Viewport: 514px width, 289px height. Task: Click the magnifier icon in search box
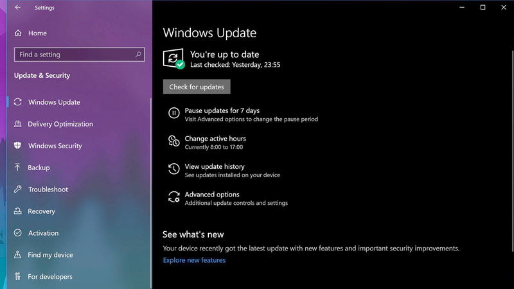tap(138, 55)
